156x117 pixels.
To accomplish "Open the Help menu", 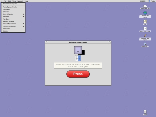I will pyautogui.click(x=27, y=1).
